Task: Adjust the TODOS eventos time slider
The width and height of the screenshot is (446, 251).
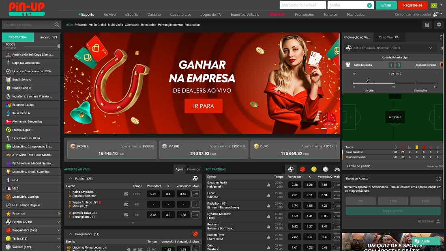Action: 59,46
